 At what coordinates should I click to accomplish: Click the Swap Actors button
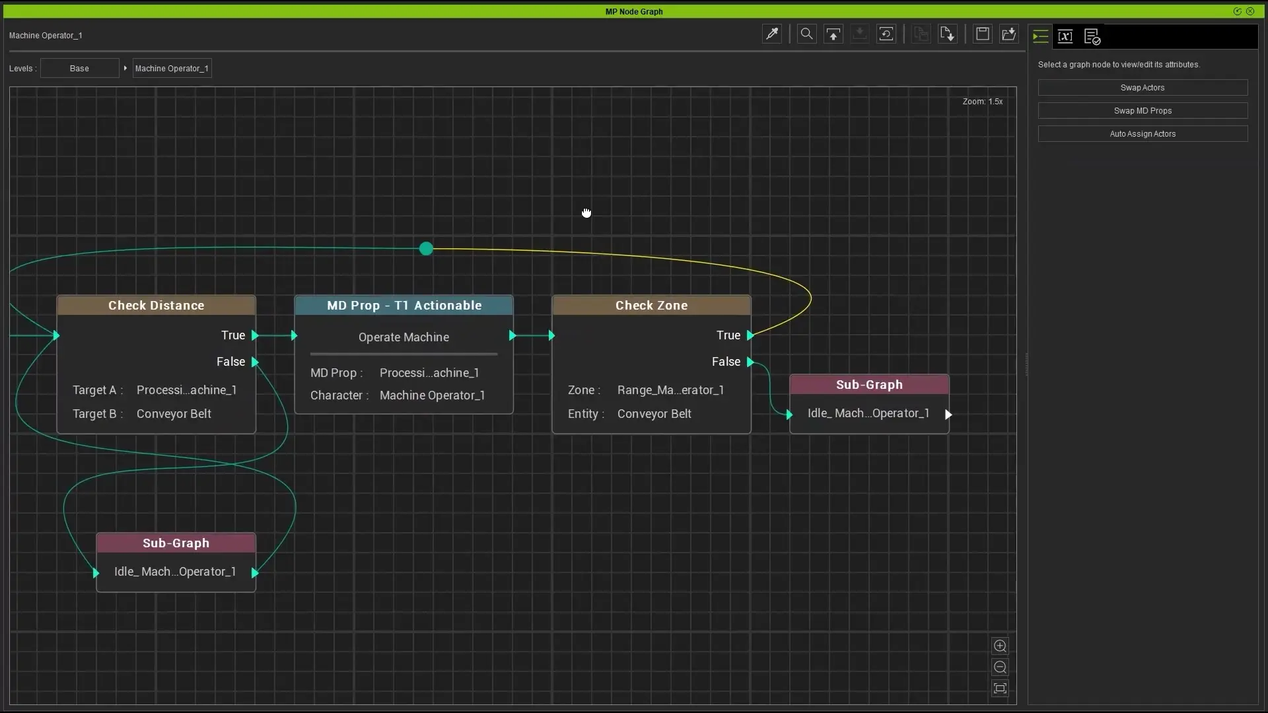click(x=1143, y=87)
